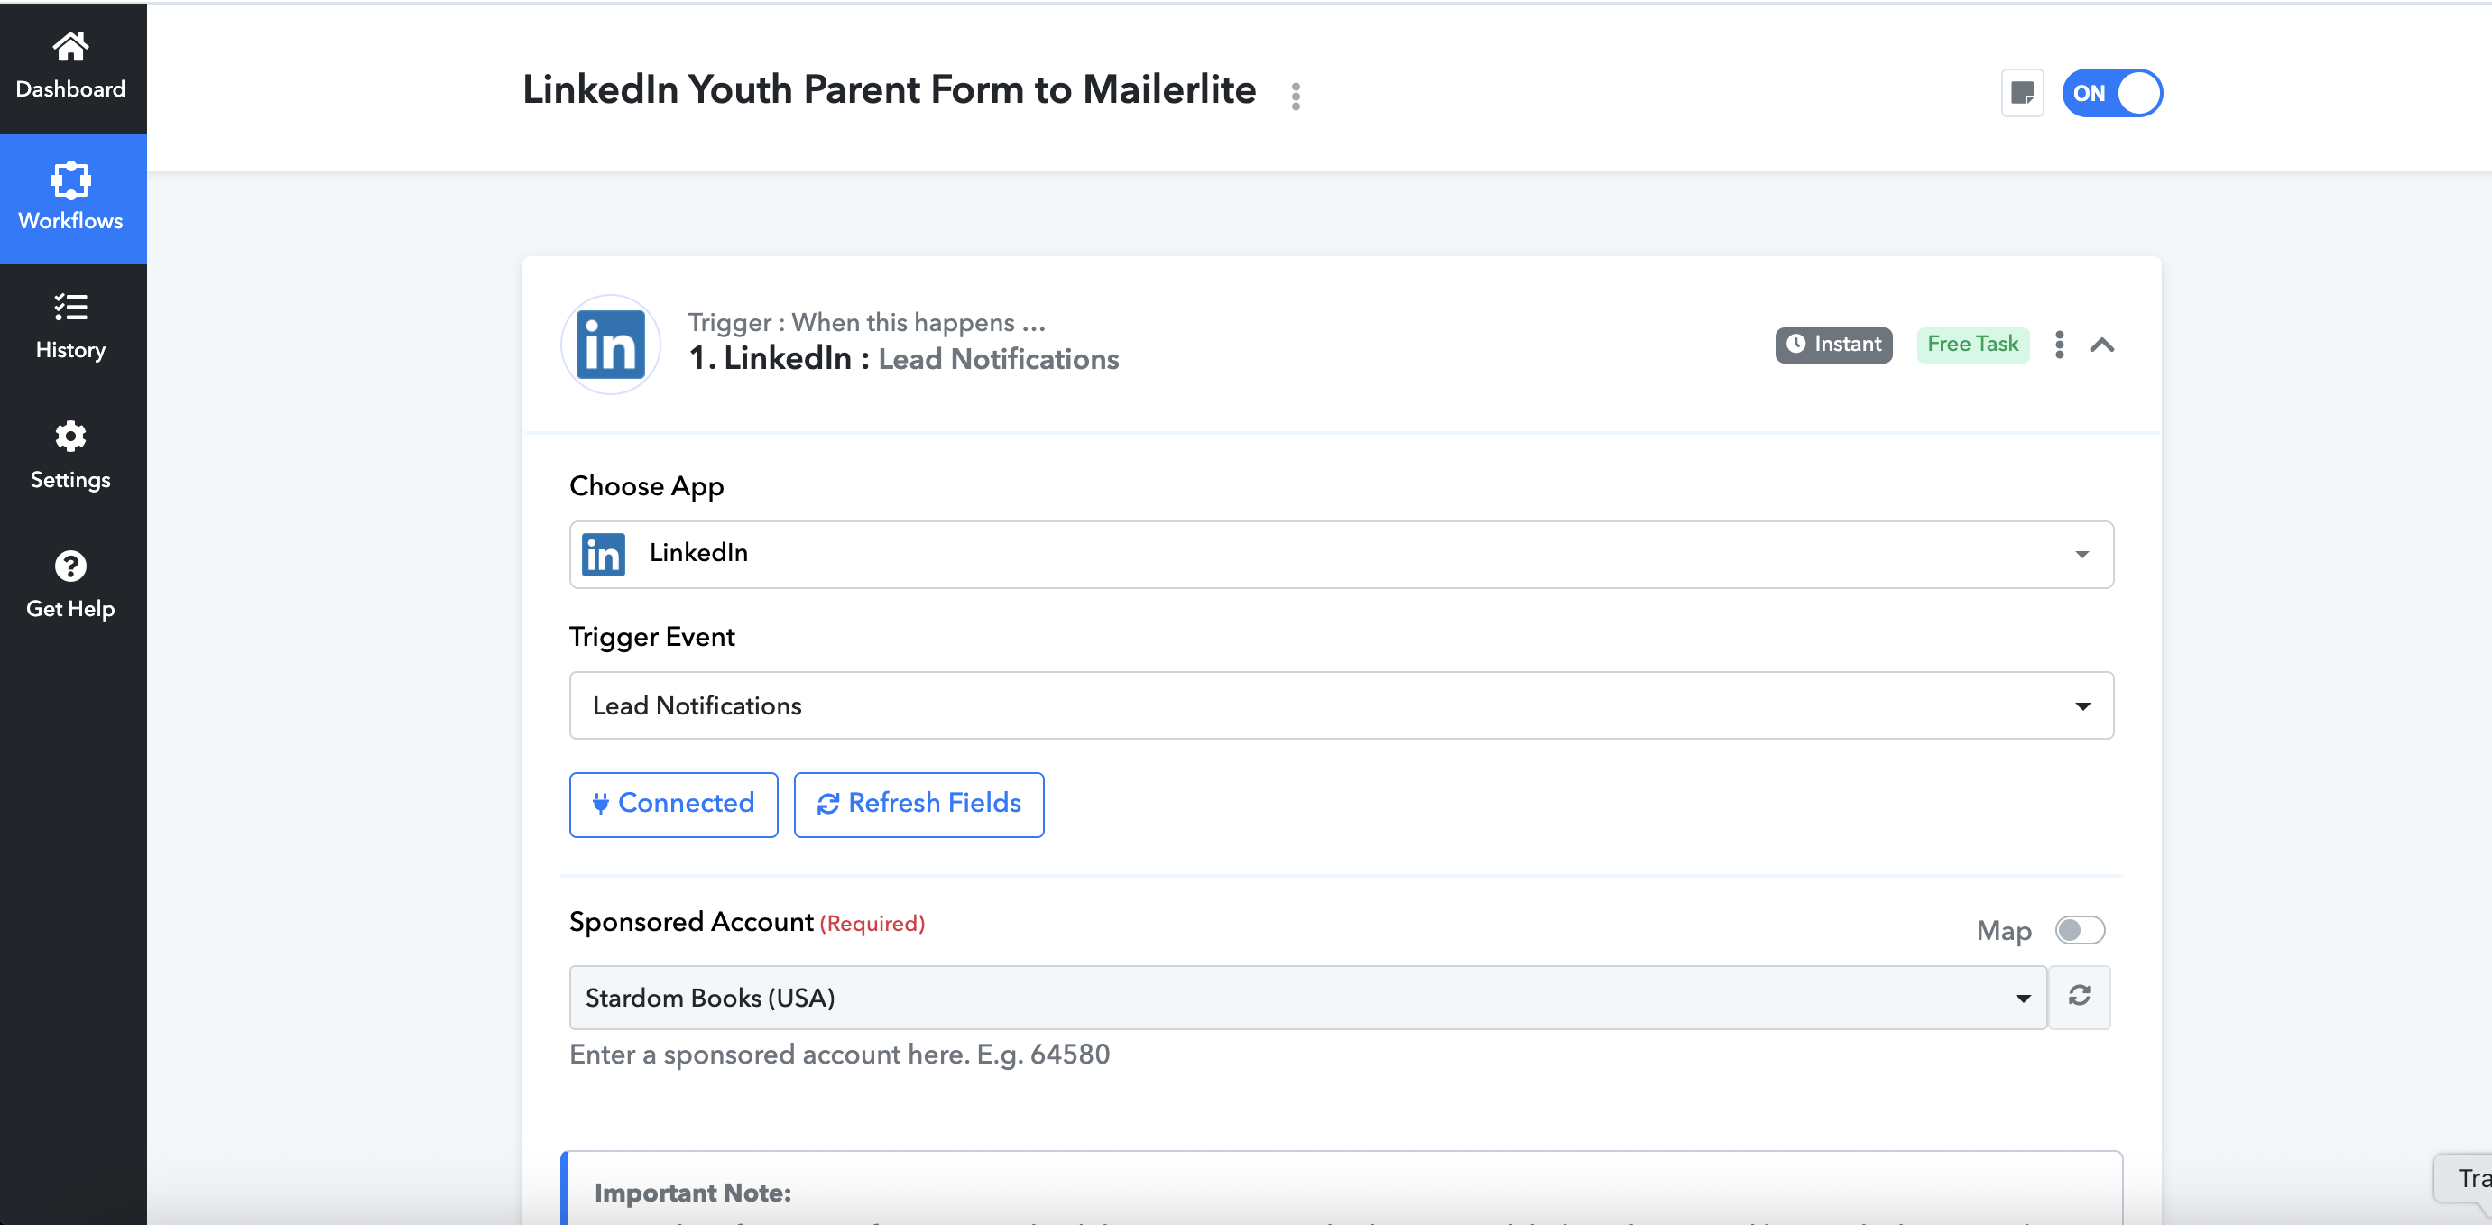This screenshot has height=1225, width=2492.
Task: Open the History list icon
Action: (x=70, y=308)
